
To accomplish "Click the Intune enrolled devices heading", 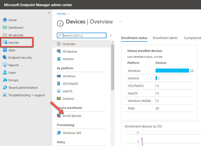I will [x=145, y=51].
